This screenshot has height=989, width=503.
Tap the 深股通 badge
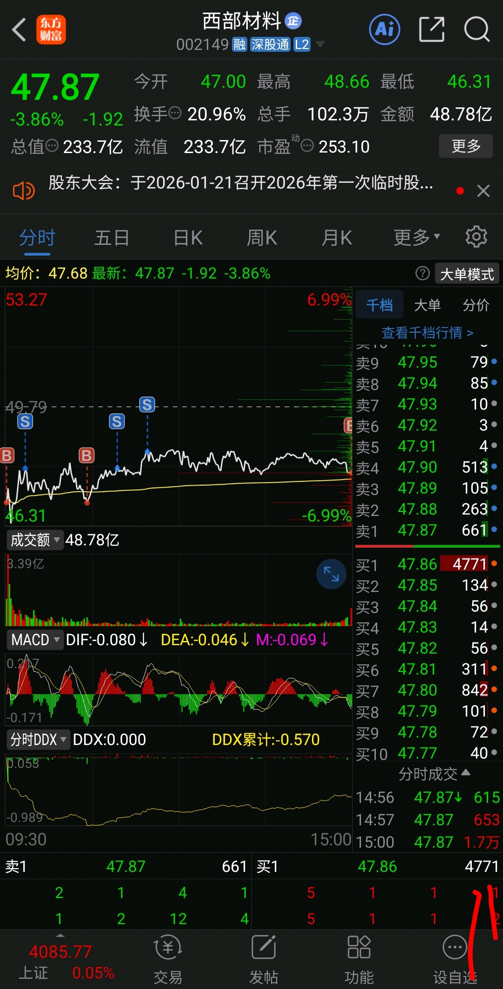pos(270,44)
